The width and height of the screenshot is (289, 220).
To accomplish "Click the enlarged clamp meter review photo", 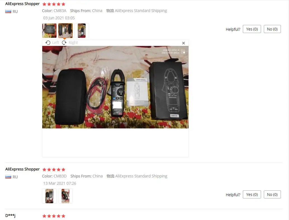I will pyautogui.click(x=115, y=87).
